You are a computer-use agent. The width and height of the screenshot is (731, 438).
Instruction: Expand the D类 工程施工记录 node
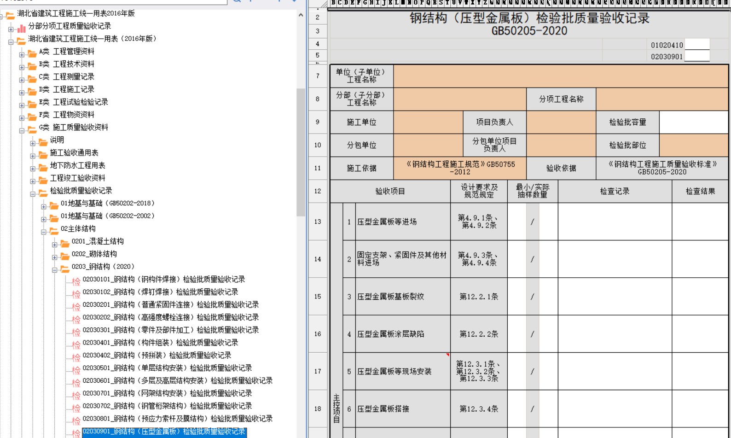coord(22,93)
